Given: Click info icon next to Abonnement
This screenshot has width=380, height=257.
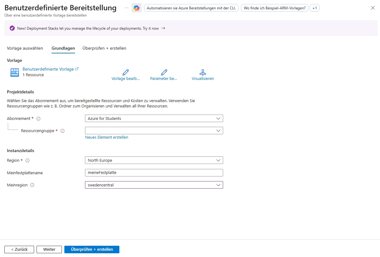Looking at the screenshot, I should pos(39,119).
